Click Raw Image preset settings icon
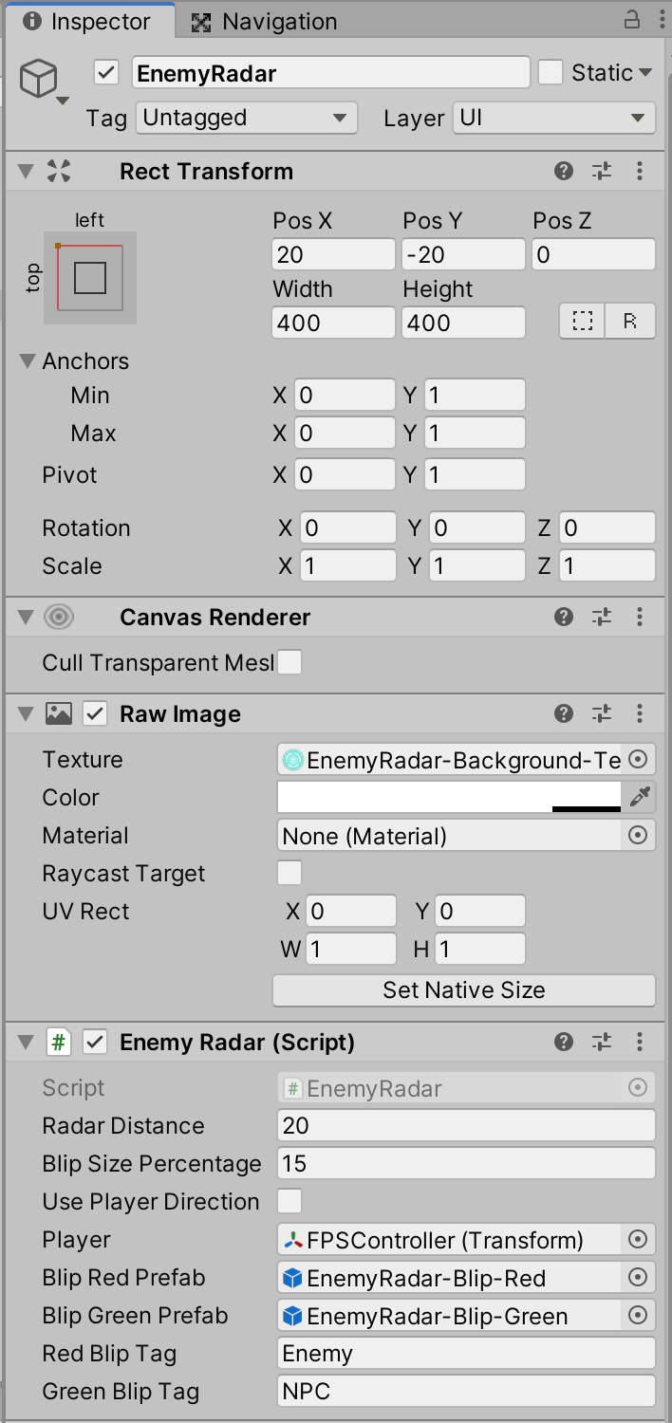 pos(602,713)
